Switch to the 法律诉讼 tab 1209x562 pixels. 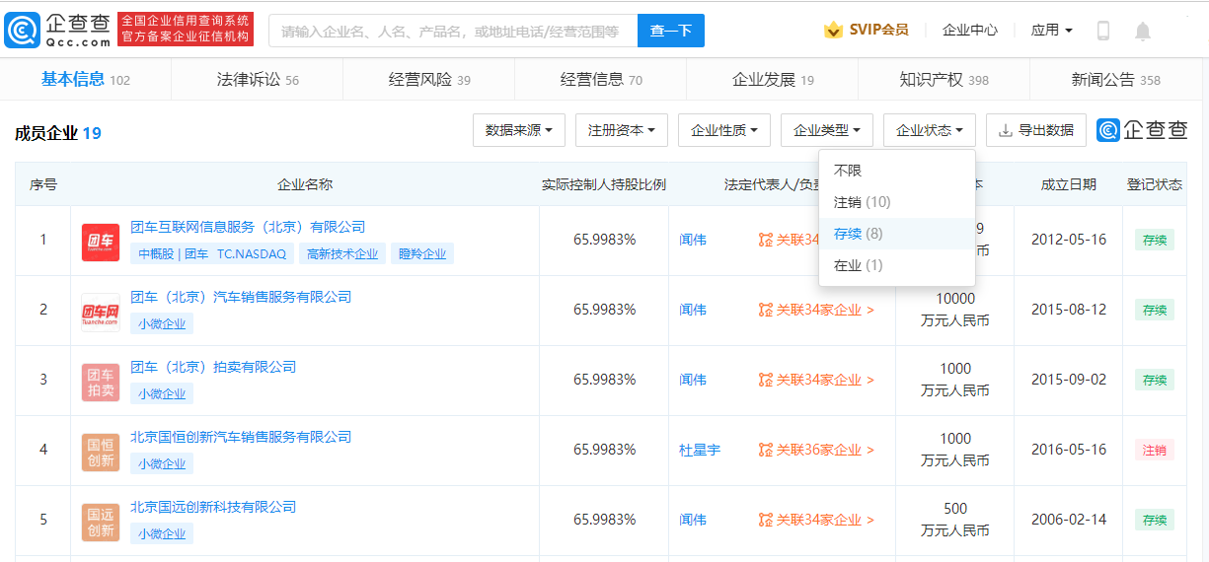click(x=257, y=79)
